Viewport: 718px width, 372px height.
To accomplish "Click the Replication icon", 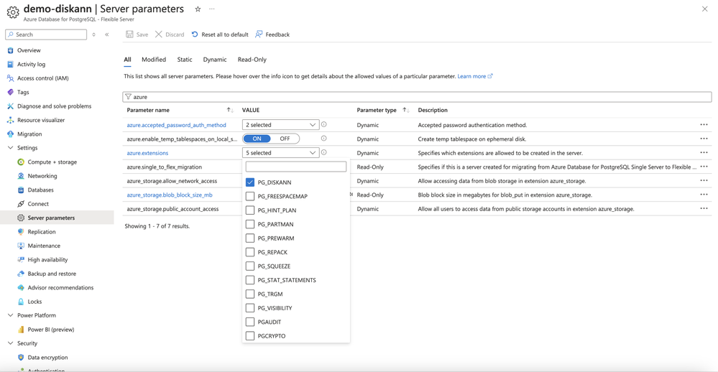I will (21, 232).
